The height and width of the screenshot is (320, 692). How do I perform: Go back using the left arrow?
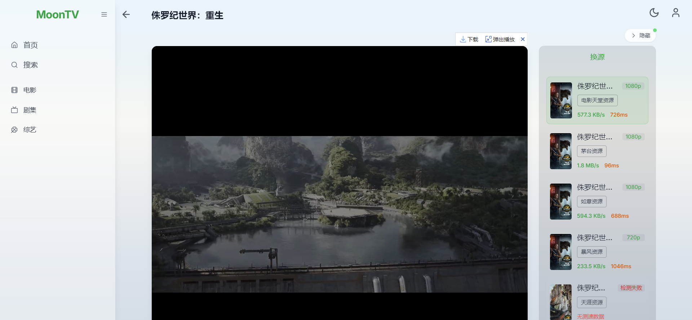click(x=126, y=14)
